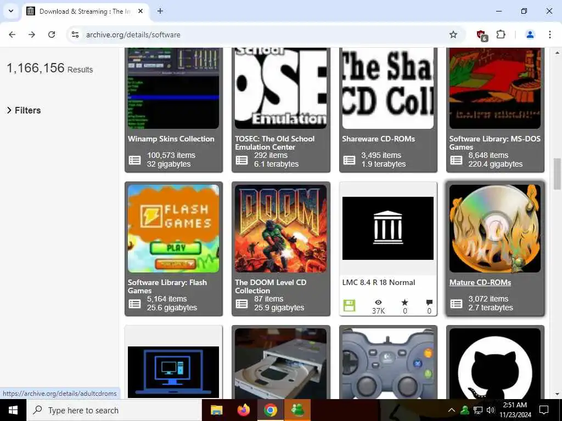
Task: Open Software Library: MS-DOS Games
Action: (x=494, y=143)
